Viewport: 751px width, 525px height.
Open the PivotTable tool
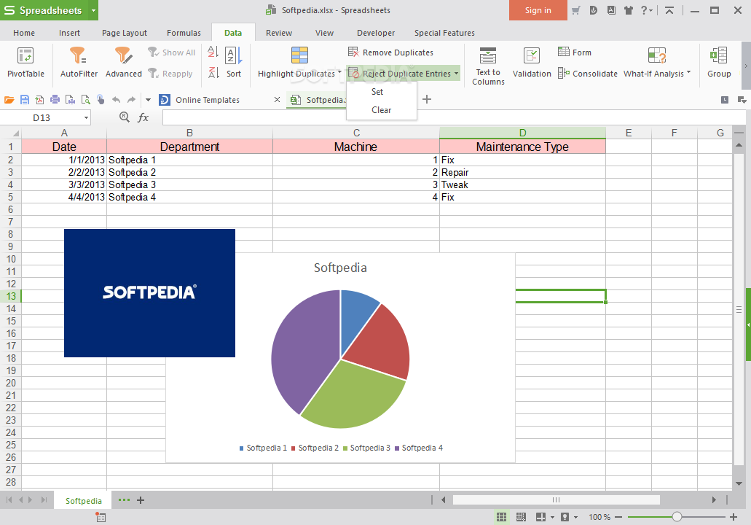(x=25, y=62)
